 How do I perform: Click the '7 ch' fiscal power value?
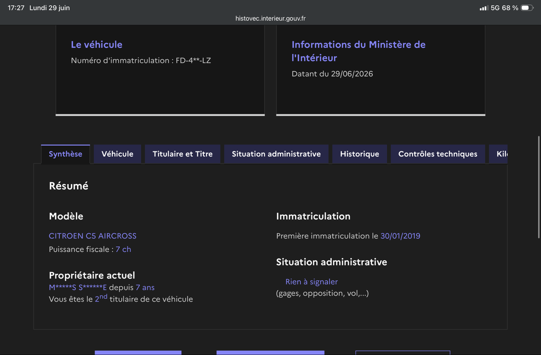(124, 249)
